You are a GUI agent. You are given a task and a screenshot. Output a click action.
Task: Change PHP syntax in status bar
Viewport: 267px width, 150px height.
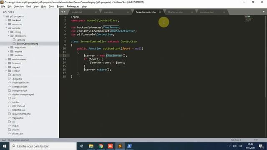[255, 140]
